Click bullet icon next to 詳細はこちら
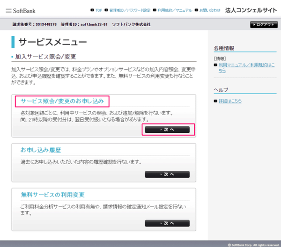 [x=215, y=101]
